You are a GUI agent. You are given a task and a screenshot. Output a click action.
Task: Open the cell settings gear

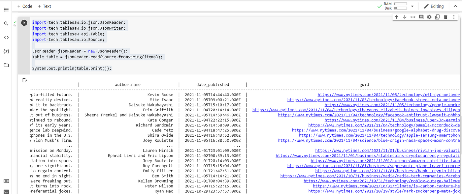429,16
